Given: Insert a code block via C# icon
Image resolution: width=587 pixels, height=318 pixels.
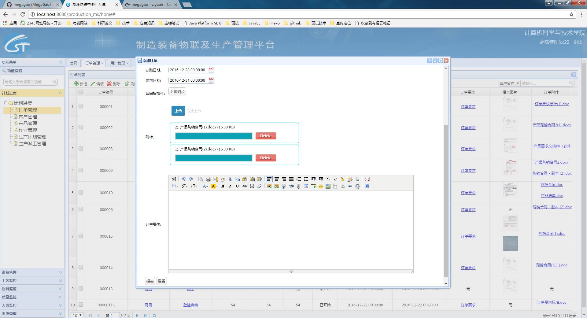Looking at the screenshot, I should tap(223, 179).
